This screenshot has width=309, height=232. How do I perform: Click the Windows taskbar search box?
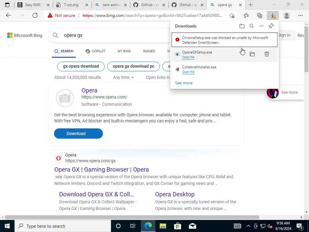pos(63,226)
